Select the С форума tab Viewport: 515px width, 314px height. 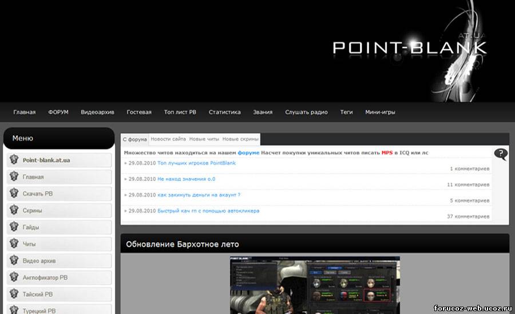(x=134, y=139)
